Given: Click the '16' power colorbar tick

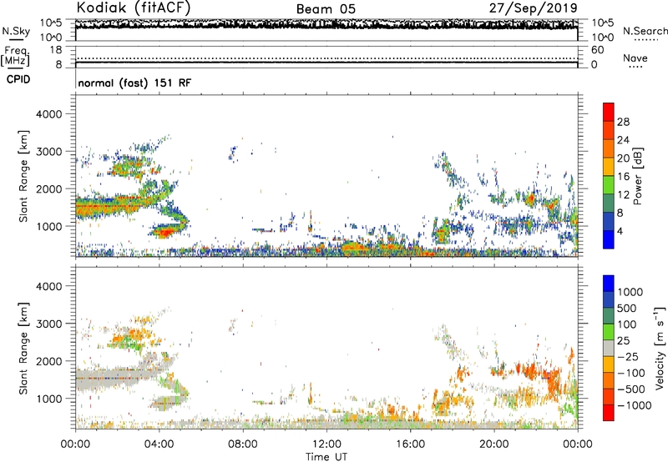Looking at the screenshot, I should 623,177.
